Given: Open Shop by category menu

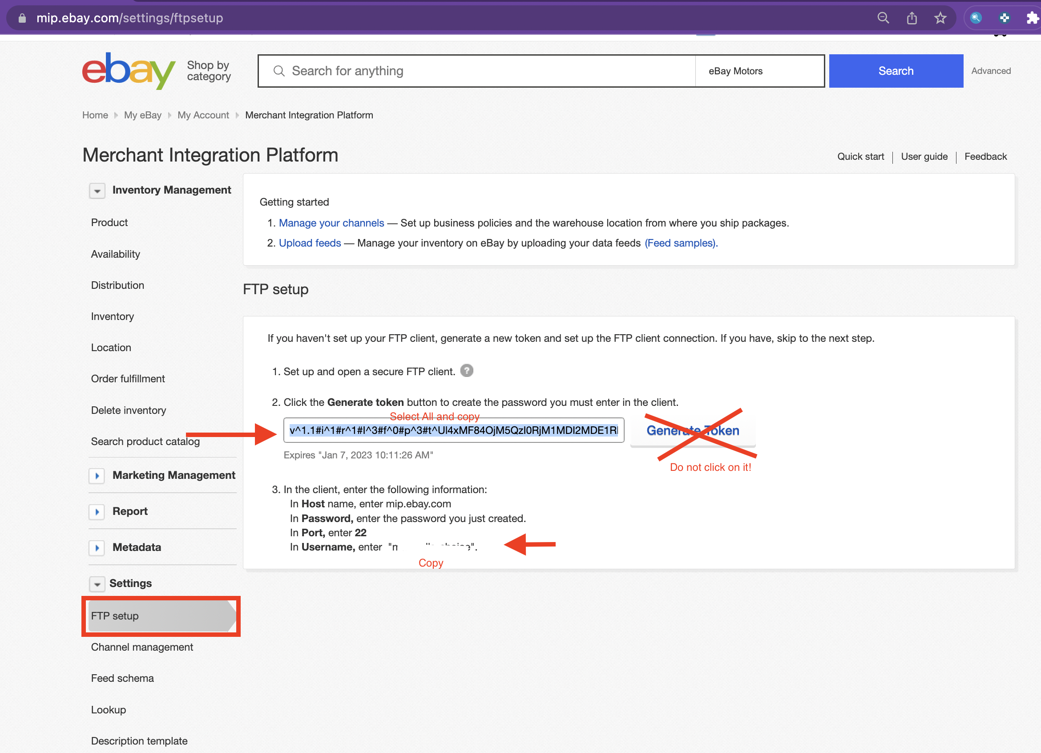Looking at the screenshot, I should point(209,71).
